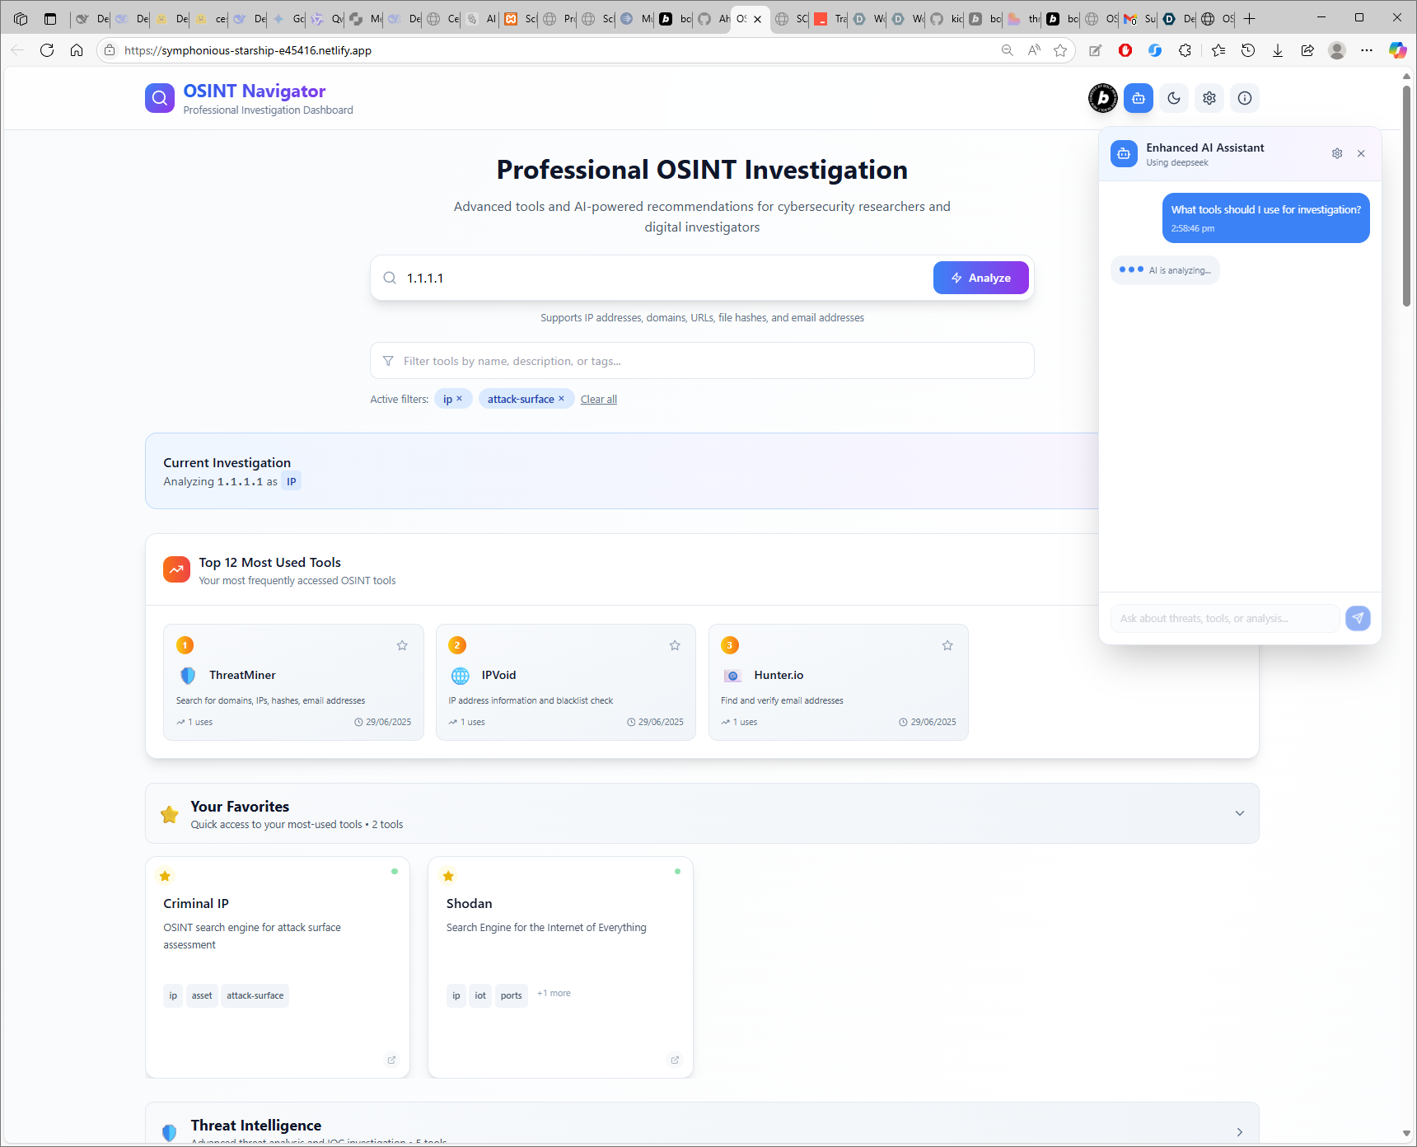
Task: Collapse the Your Favorites section chevron
Action: [1239, 813]
